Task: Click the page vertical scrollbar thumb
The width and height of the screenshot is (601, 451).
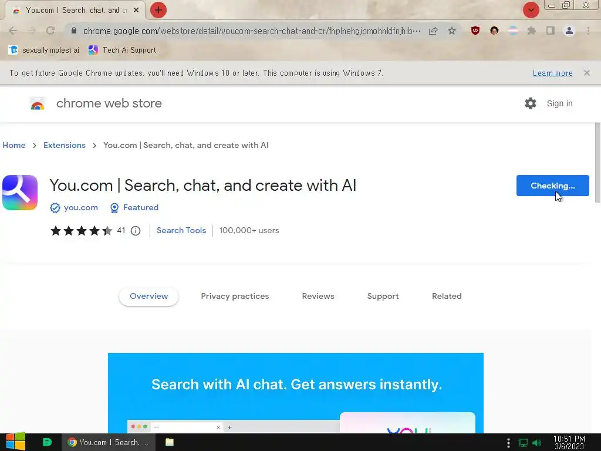Action: (597, 163)
